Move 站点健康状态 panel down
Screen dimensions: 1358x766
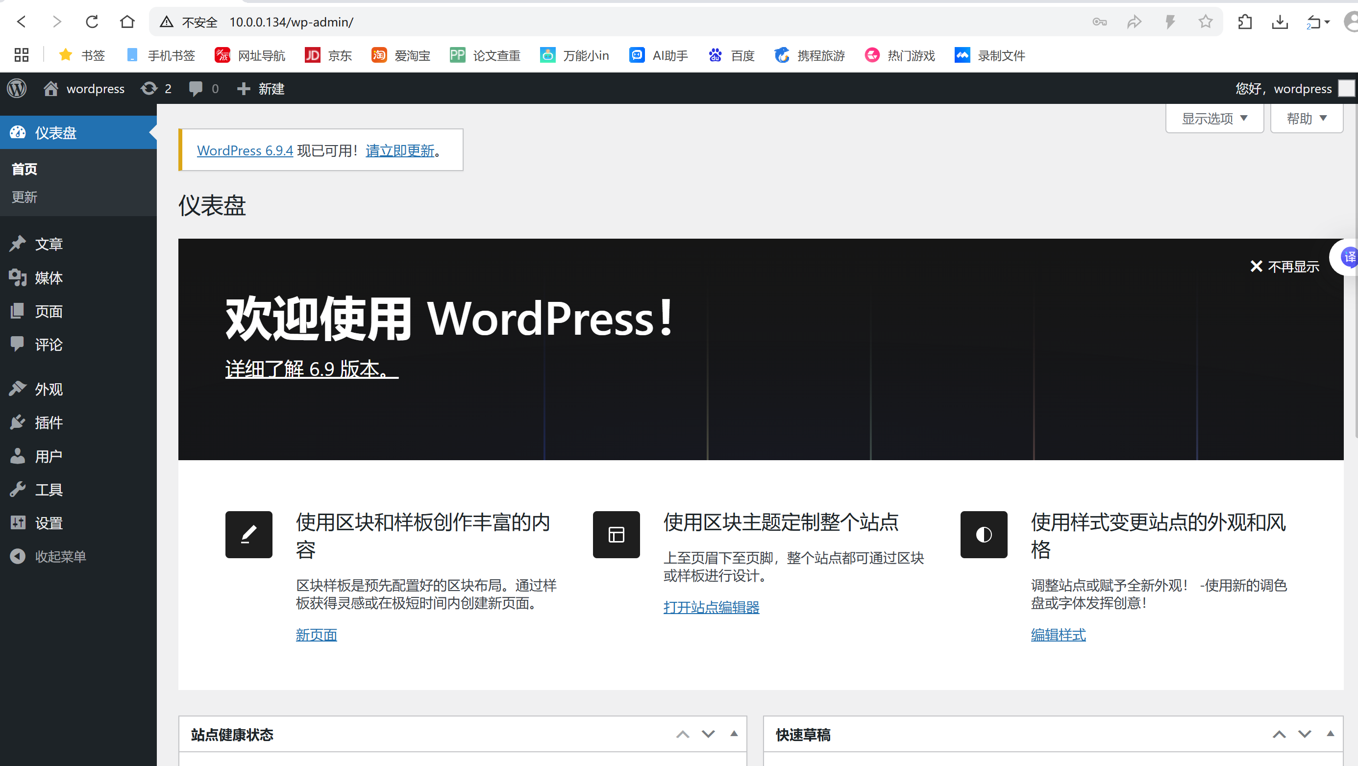coord(708,734)
